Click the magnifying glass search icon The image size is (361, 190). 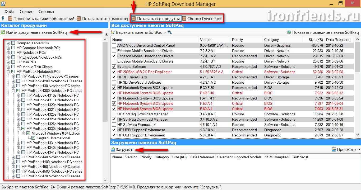point(170,32)
